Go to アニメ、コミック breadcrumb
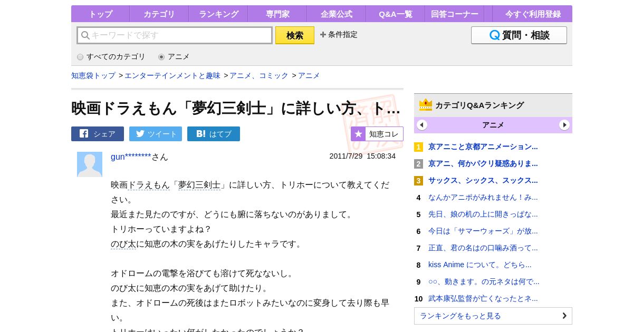 click(x=259, y=75)
